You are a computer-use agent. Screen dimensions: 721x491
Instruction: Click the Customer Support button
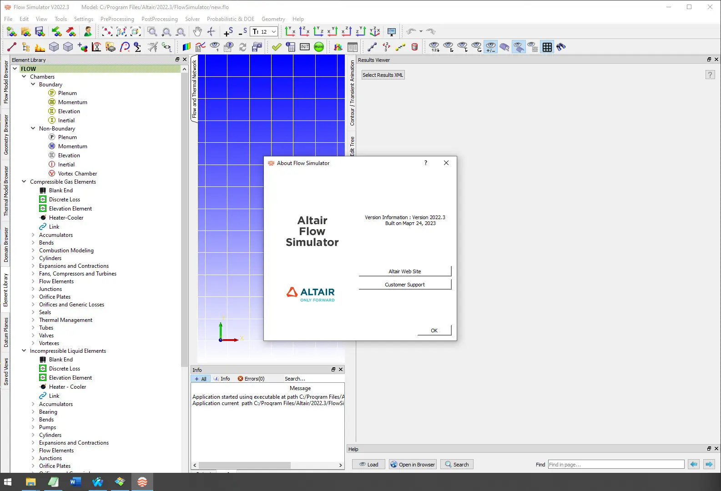405,285
